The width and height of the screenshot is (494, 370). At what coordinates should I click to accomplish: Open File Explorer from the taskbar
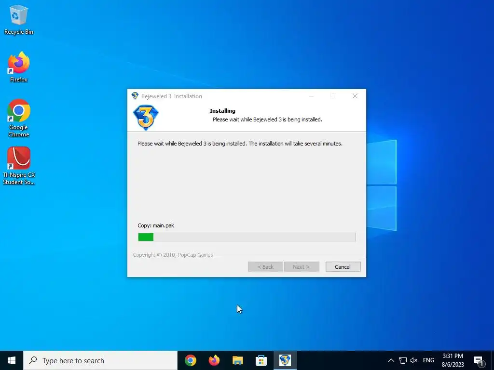(237, 360)
